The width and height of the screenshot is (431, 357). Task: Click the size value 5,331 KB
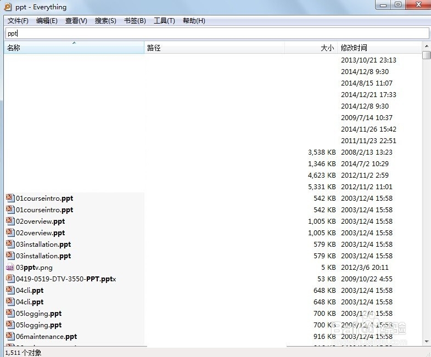[322, 187]
